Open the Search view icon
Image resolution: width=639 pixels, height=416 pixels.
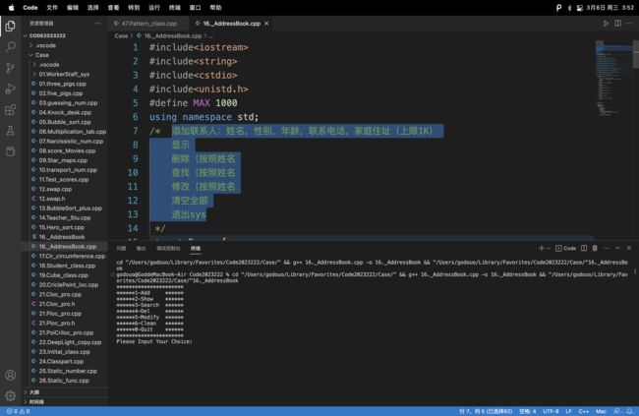click(10, 46)
